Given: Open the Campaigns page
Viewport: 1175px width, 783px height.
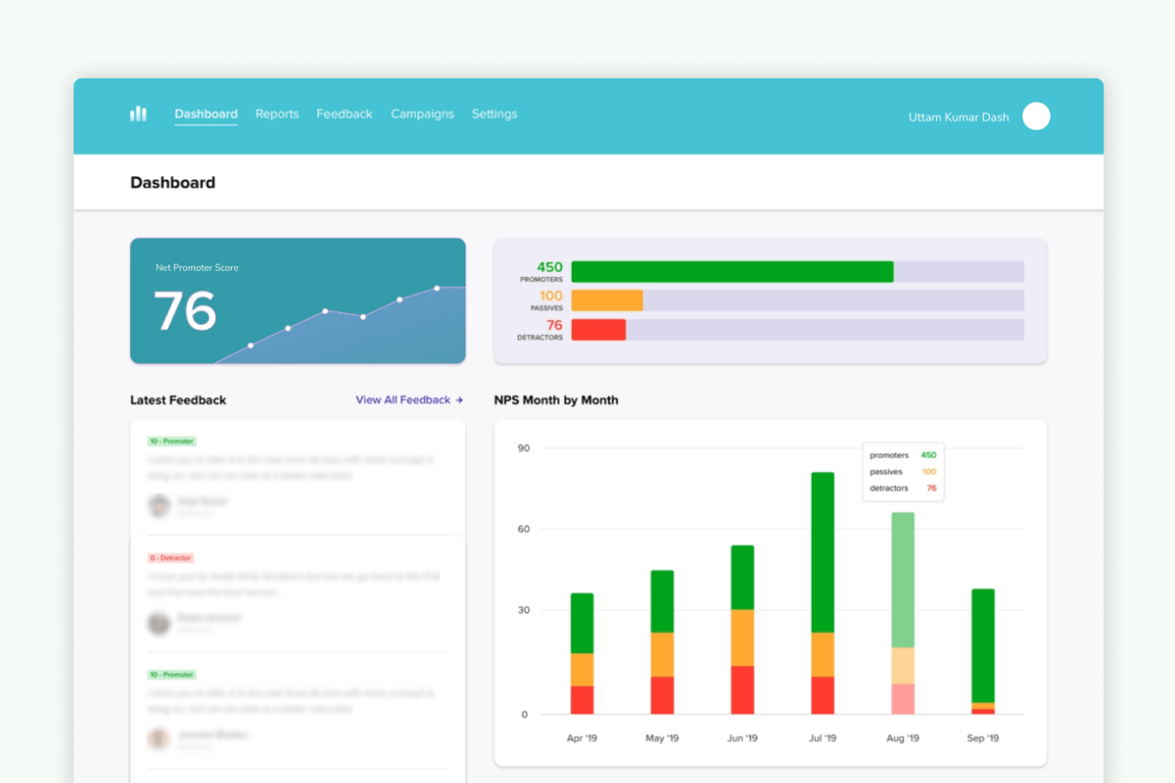Looking at the screenshot, I should point(422,114).
